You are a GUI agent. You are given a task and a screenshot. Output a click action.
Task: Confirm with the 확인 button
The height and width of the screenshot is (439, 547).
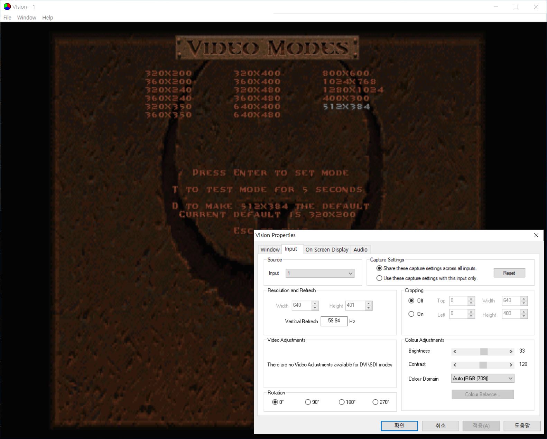pos(399,426)
